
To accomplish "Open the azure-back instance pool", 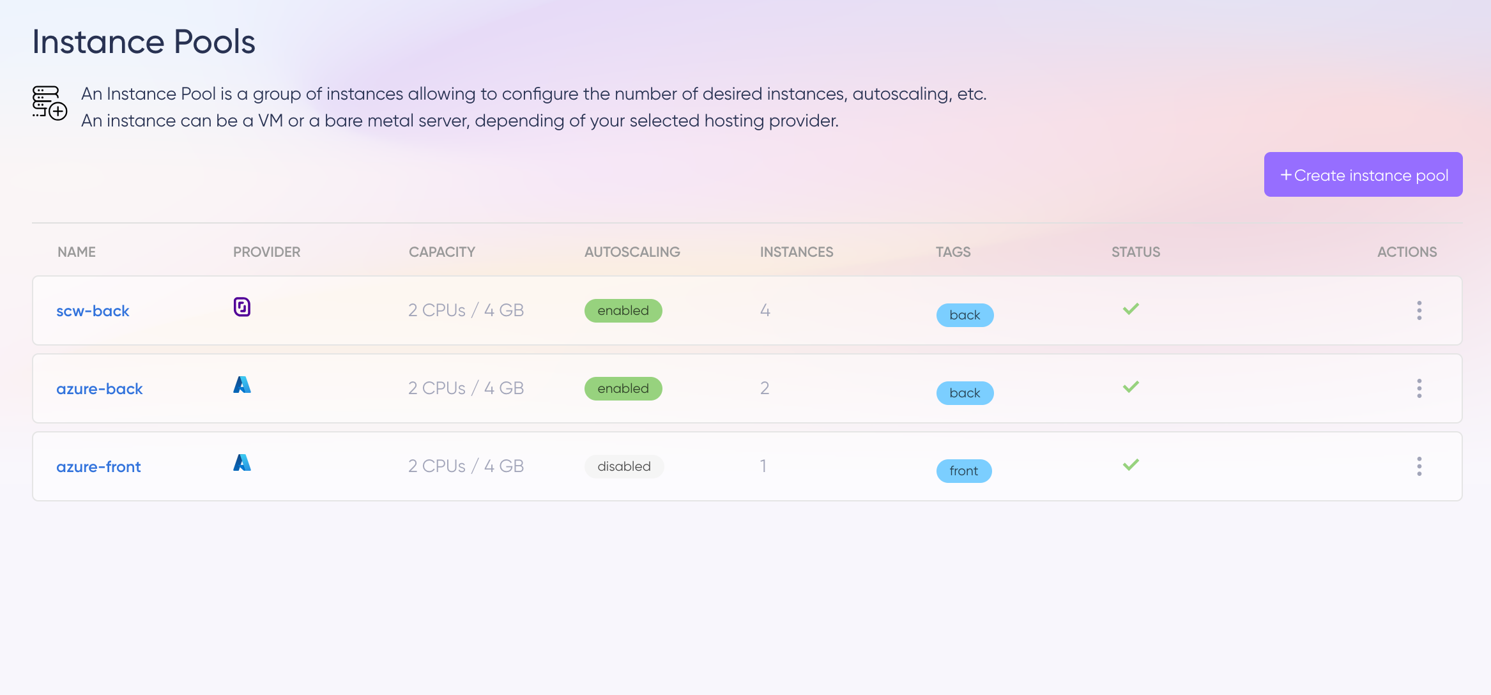I will click(x=100, y=389).
